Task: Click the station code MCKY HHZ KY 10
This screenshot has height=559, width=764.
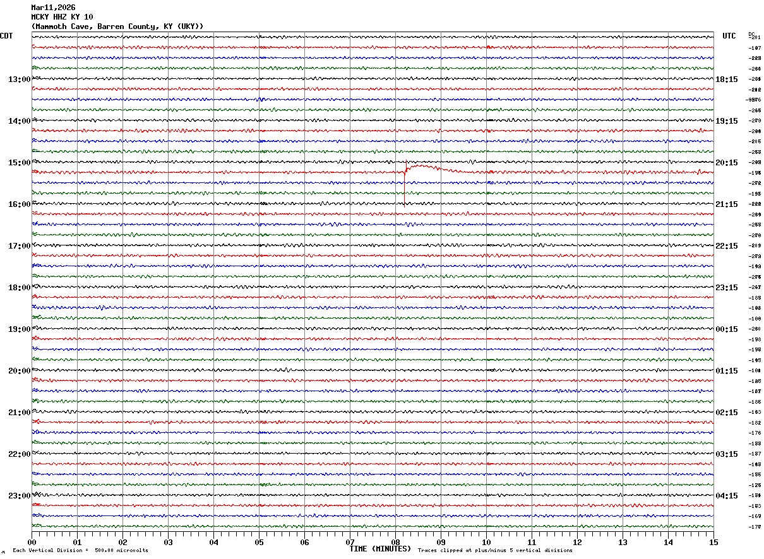Action: coord(62,17)
